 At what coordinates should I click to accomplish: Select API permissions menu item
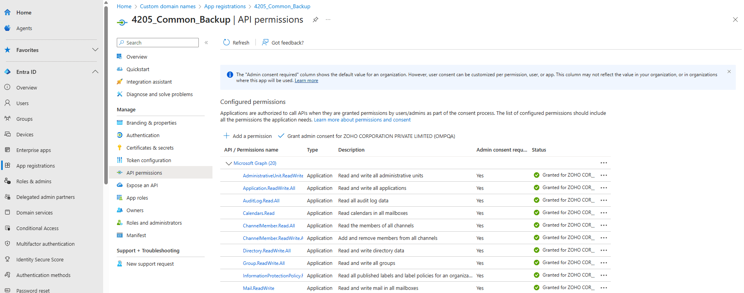pyautogui.click(x=161, y=173)
